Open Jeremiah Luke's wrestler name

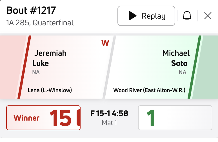(x=50, y=58)
